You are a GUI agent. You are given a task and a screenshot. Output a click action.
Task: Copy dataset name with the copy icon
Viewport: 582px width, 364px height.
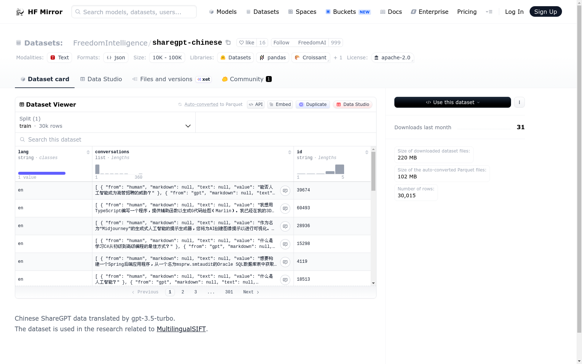click(228, 43)
